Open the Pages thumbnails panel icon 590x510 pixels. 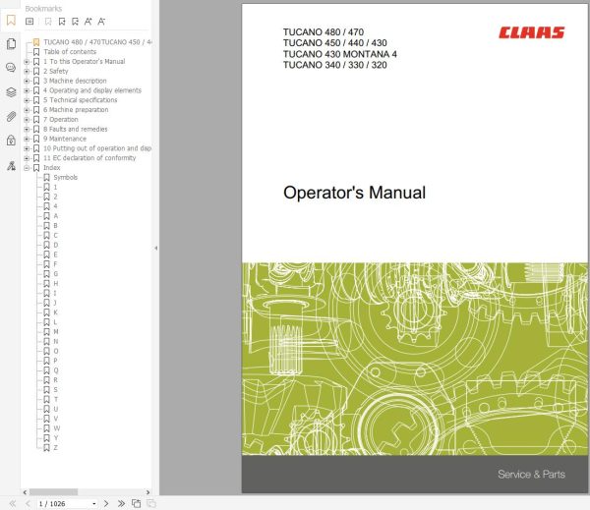(x=11, y=44)
